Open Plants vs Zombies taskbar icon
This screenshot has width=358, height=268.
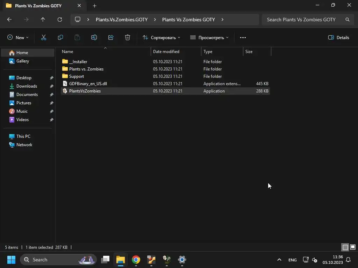167,260
